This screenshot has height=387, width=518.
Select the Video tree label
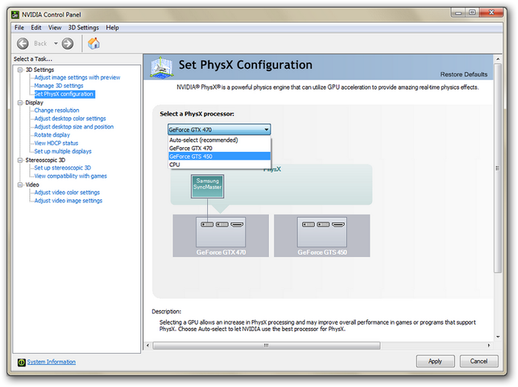point(32,185)
